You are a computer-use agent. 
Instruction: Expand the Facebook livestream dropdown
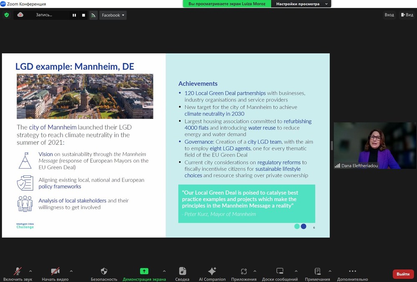pyautogui.click(x=113, y=15)
